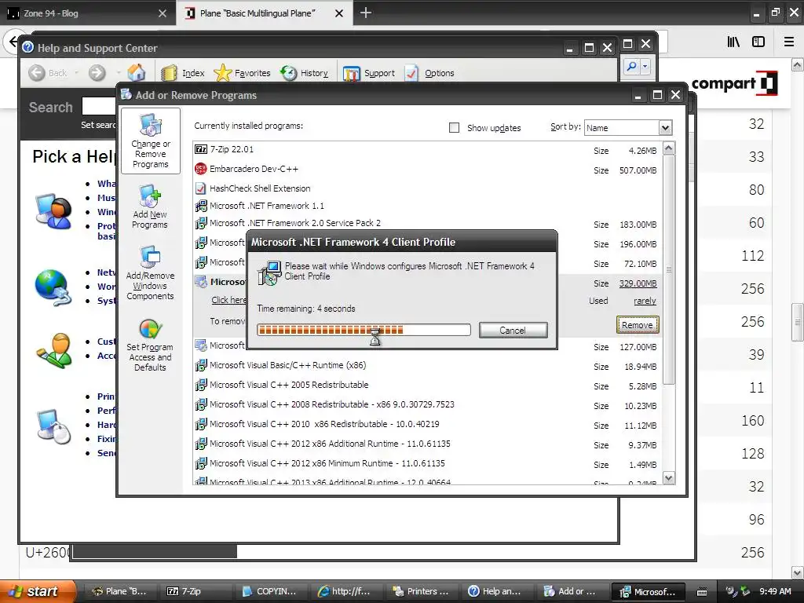The height and width of the screenshot is (603, 804).
Task: Click the taskbar clock showing 9:49 AM
Action: point(775,592)
